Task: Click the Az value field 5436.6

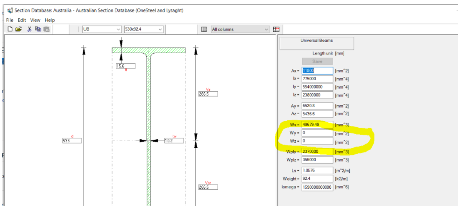Action: [317, 114]
